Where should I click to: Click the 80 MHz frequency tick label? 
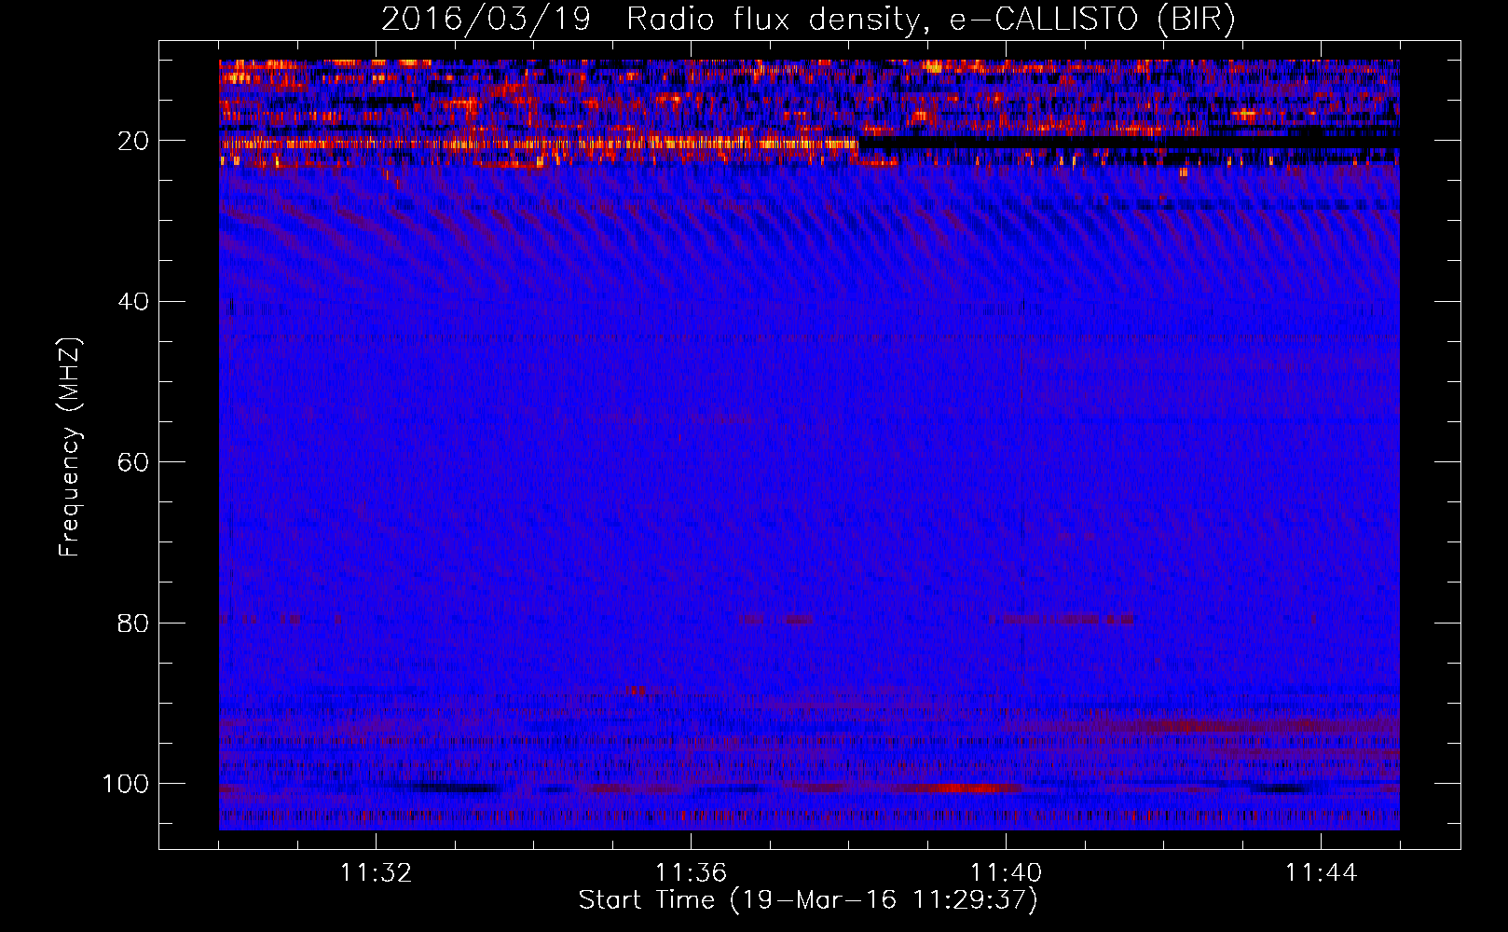point(133,623)
